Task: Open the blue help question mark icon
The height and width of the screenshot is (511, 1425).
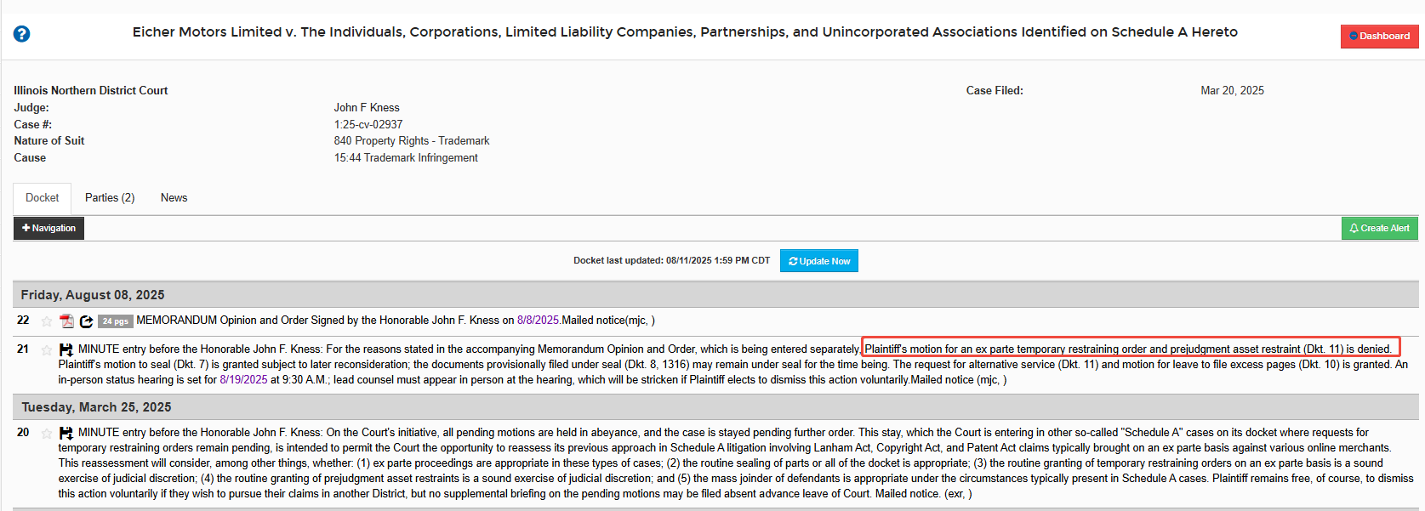Action: click(22, 34)
